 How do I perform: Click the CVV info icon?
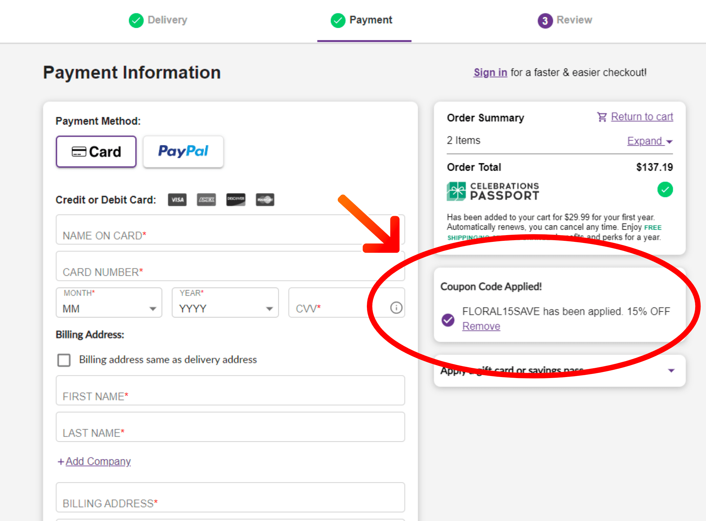point(396,308)
